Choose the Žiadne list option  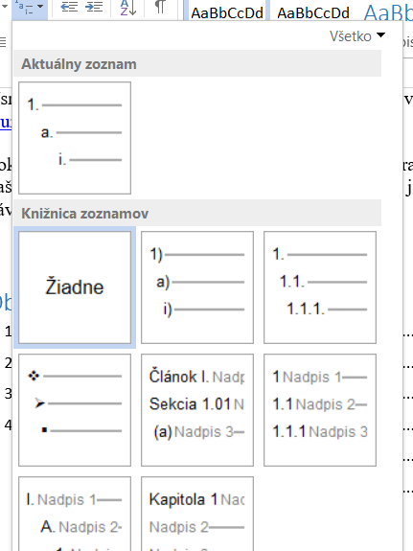click(75, 287)
